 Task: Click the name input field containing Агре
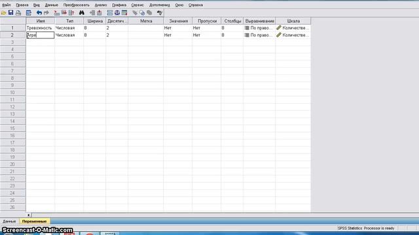point(41,35)
